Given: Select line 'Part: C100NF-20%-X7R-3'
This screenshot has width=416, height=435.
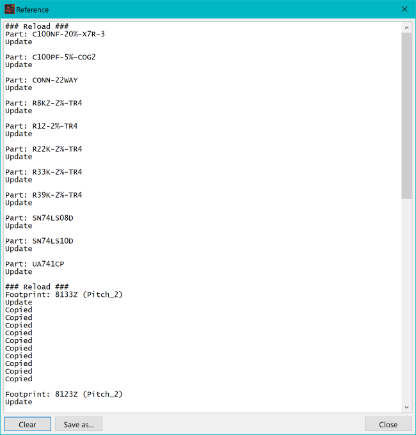Looking at the screenshot, I should point(55,34).
